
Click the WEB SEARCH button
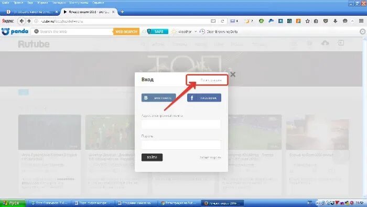pyautogui.click(x=126, y=31)
